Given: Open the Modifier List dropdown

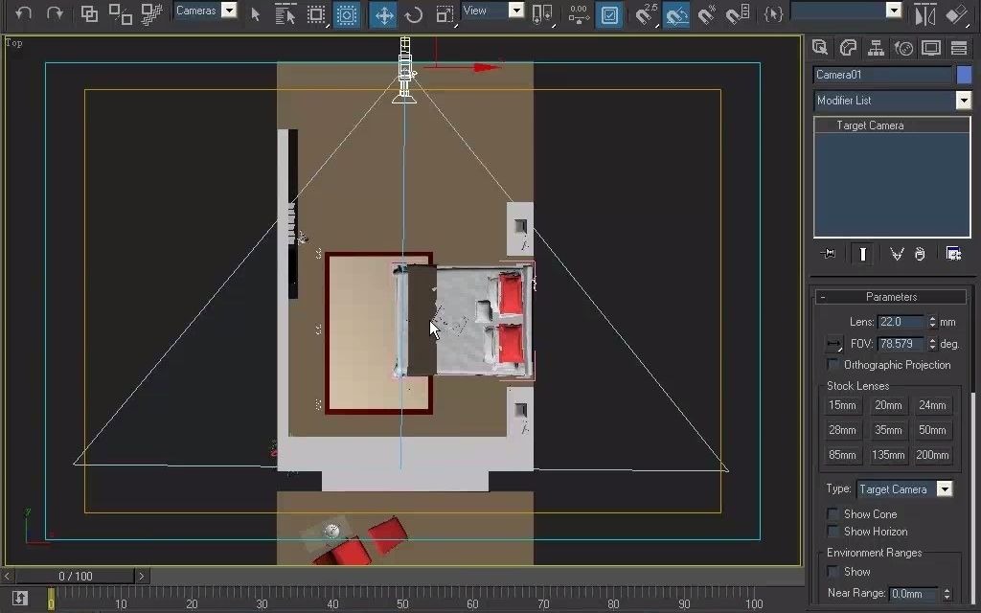Looking at the screenshot, I should pos(964,100).
